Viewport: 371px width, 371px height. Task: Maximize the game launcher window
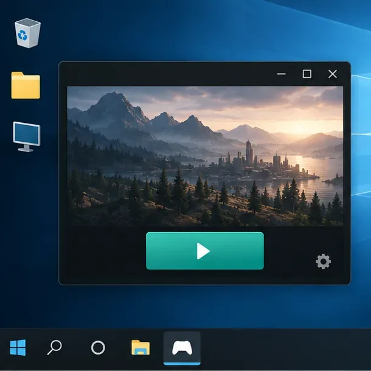[307, 74]
